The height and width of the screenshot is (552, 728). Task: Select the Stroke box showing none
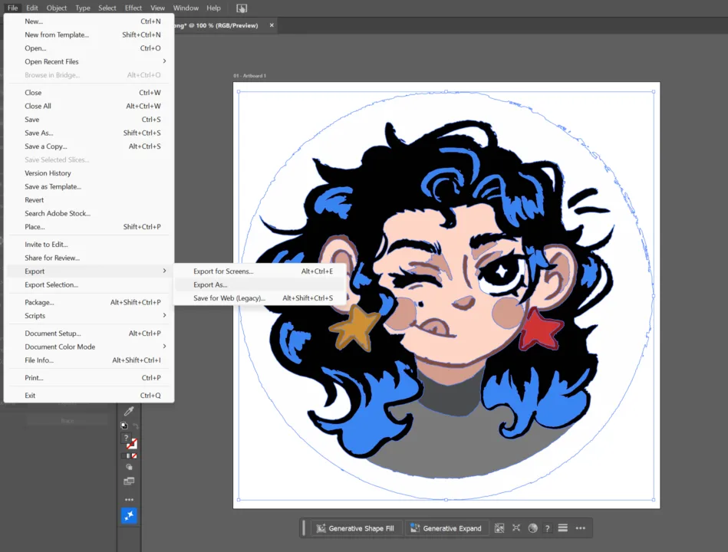point(132,444)
